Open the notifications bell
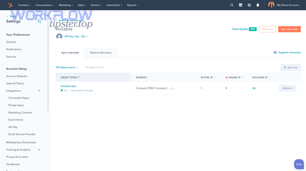This screenshot has width=306, height=171. [x=258, y=5]
